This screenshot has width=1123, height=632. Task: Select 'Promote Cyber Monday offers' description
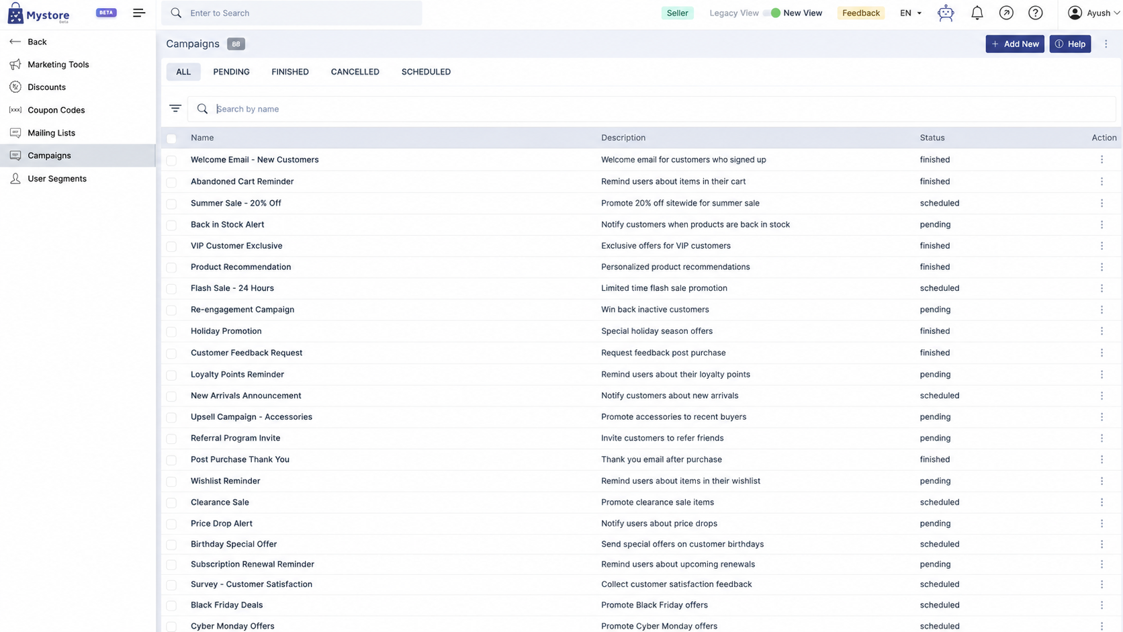point(659,626)
